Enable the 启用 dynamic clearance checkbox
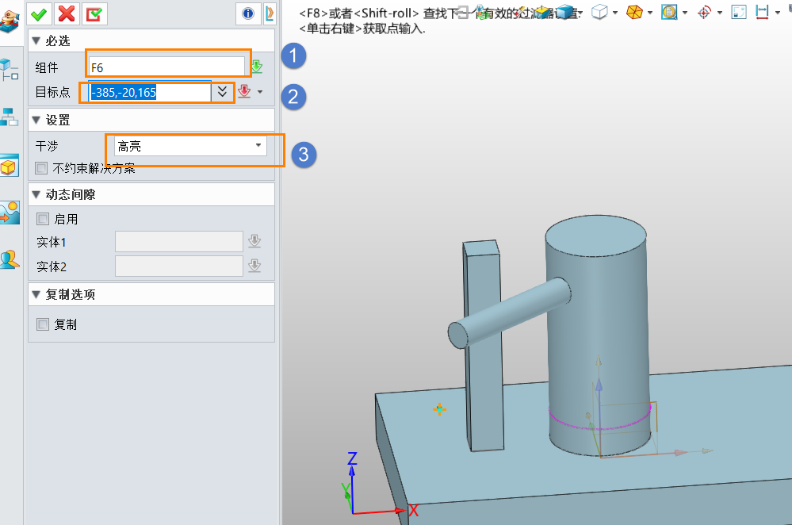The height and width of the screenshot is (525, 792). [43, 219]
